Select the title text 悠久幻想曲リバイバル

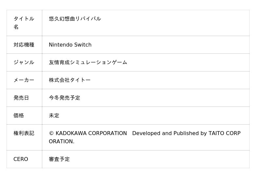pyautogui.click(x=75, y=19)
